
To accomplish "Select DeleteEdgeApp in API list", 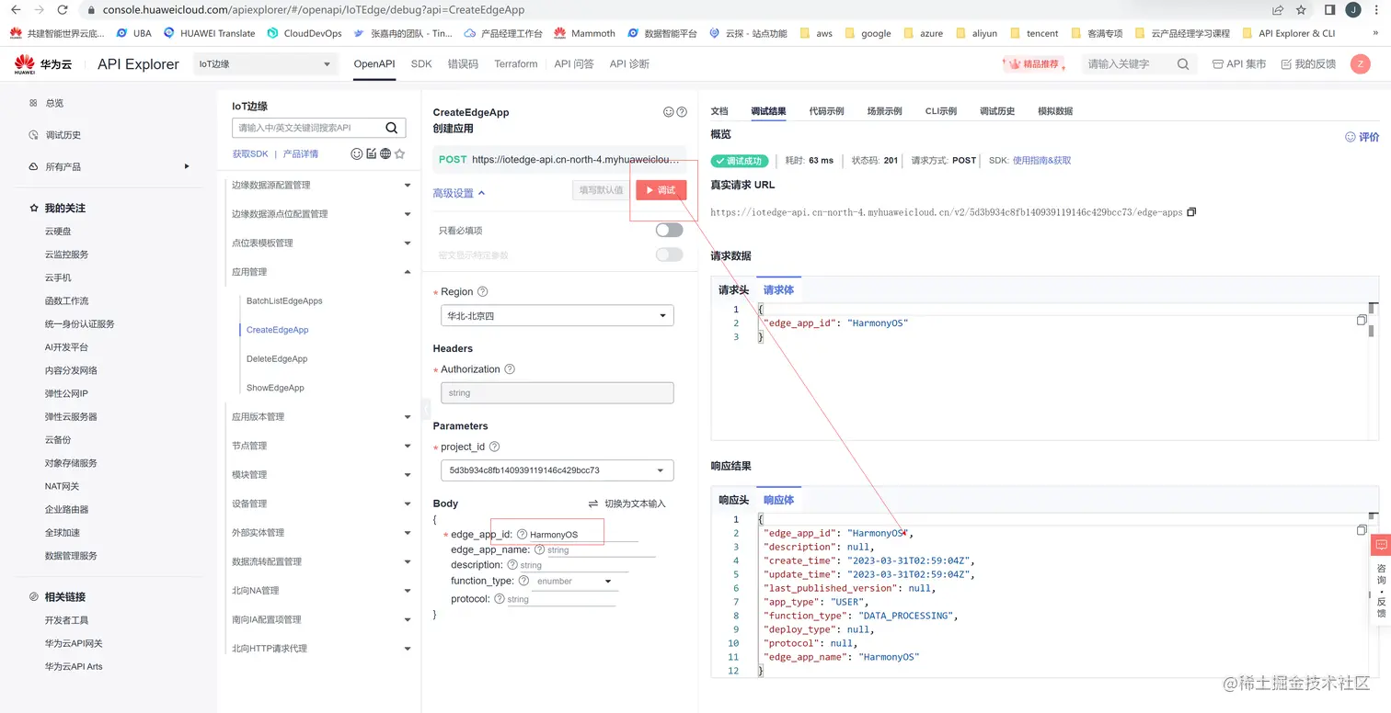I will (x=277, y=358).
